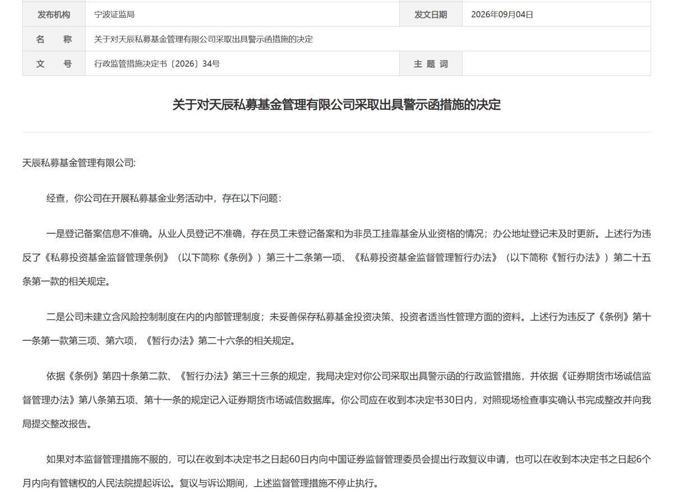Click the 主题词 header cell

(431, 64)
